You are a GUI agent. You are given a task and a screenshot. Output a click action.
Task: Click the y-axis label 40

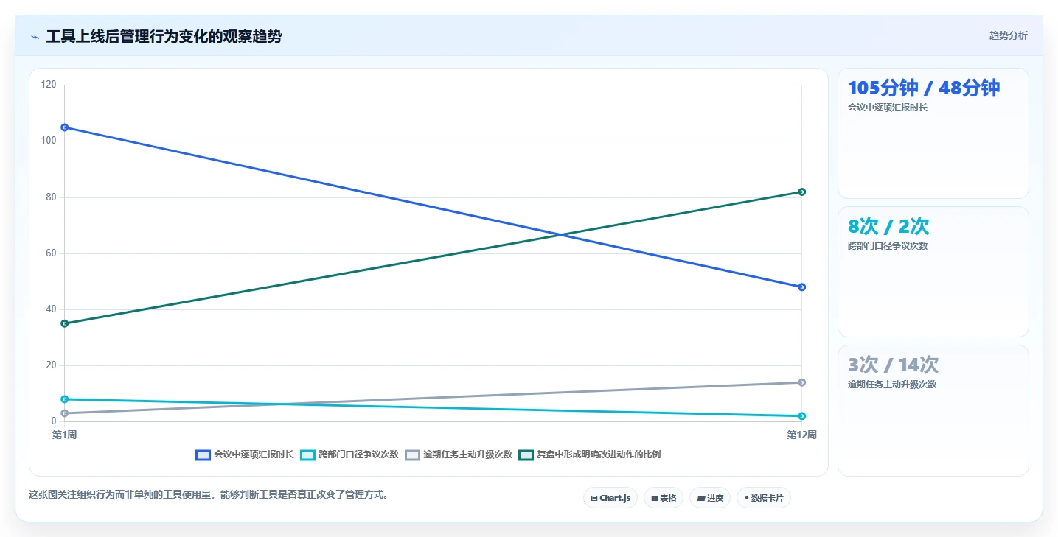[52, 309]
